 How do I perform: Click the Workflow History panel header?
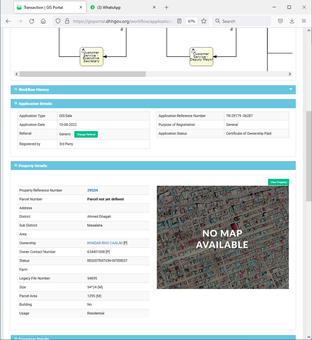tap(153, 90)
